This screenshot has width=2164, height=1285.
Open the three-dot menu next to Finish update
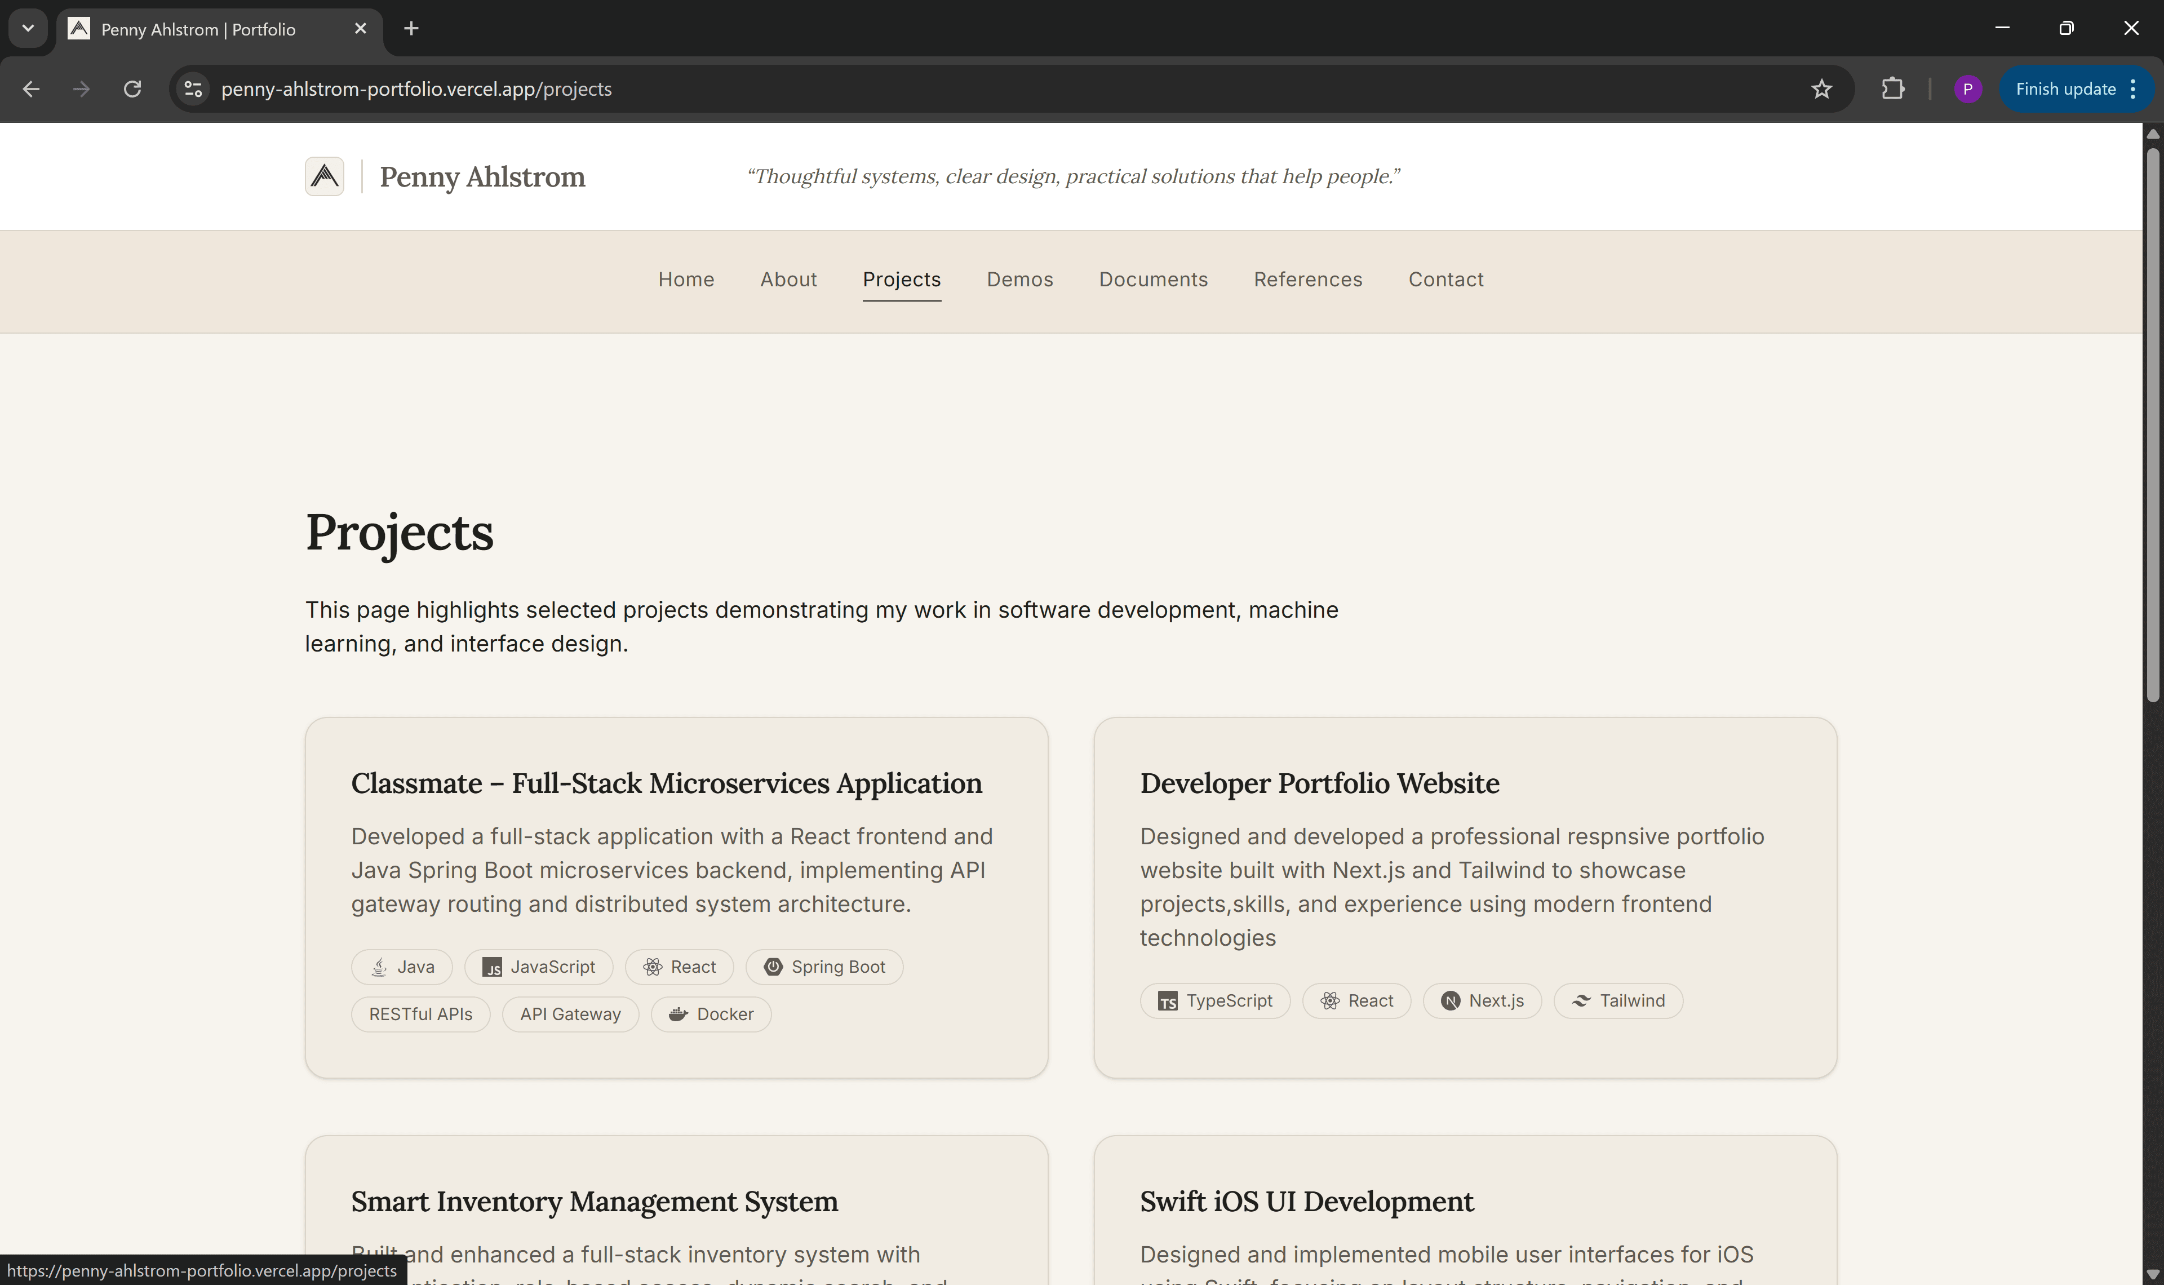(x=2133, y=88)
